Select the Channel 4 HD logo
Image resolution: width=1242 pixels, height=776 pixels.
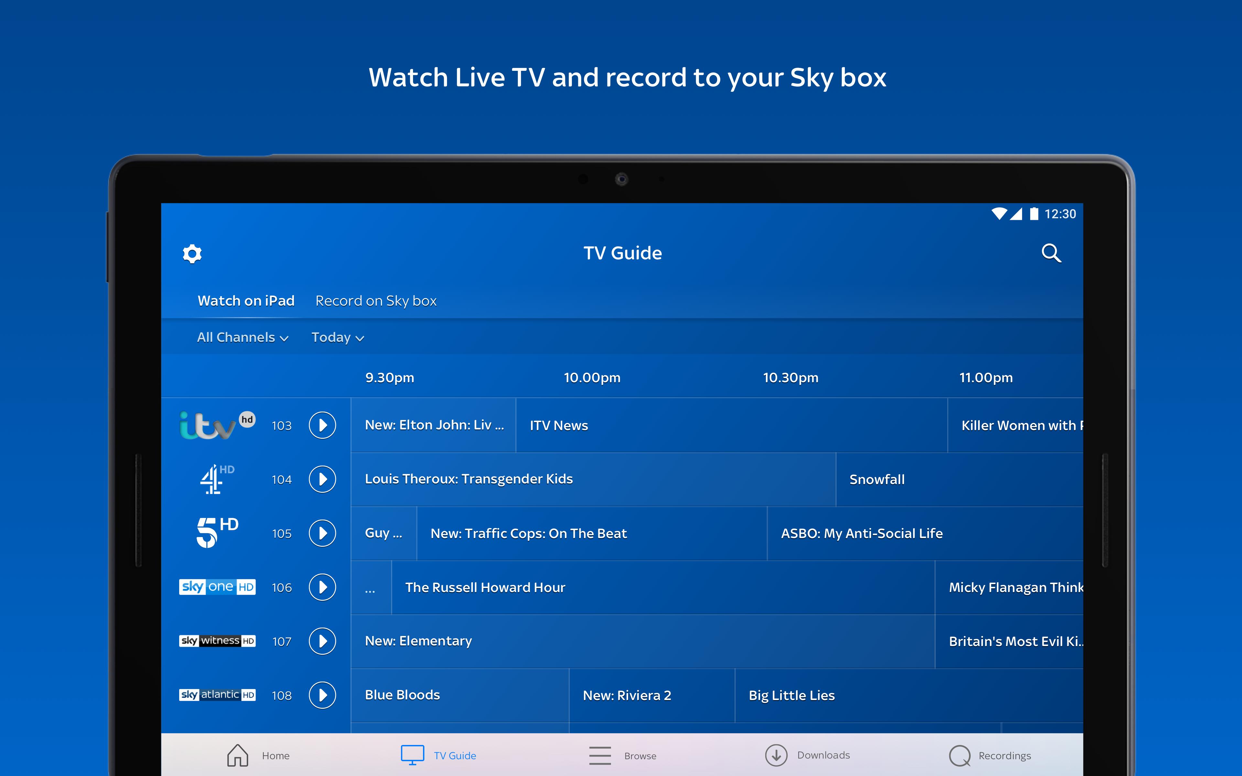coord(217,479)
